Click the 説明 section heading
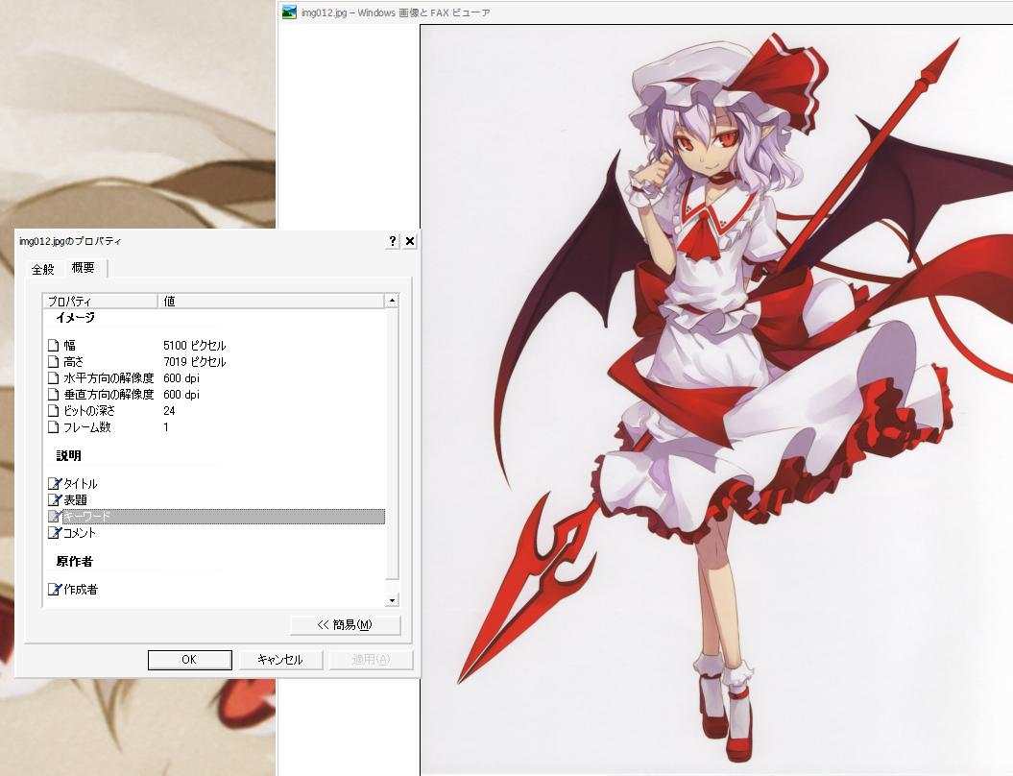Screen dimensions: 1013x776 click(68, 455)
